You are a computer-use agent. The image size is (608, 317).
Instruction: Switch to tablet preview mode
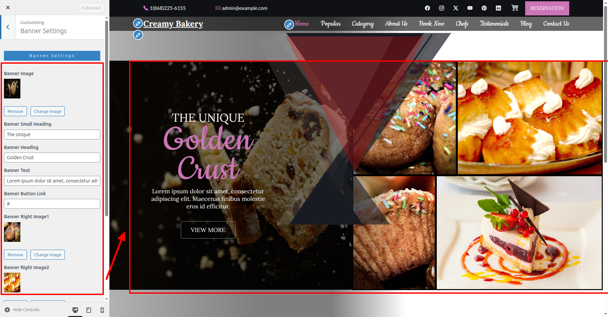click(x=89, y=310)
